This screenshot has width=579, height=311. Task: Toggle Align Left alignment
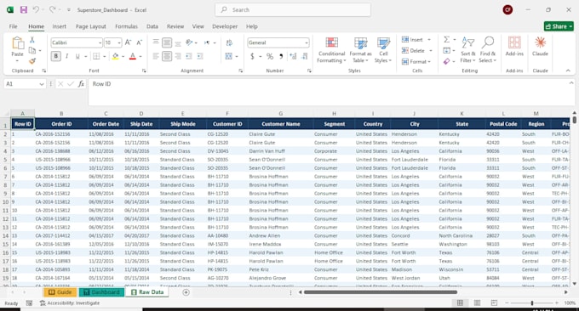156,56
